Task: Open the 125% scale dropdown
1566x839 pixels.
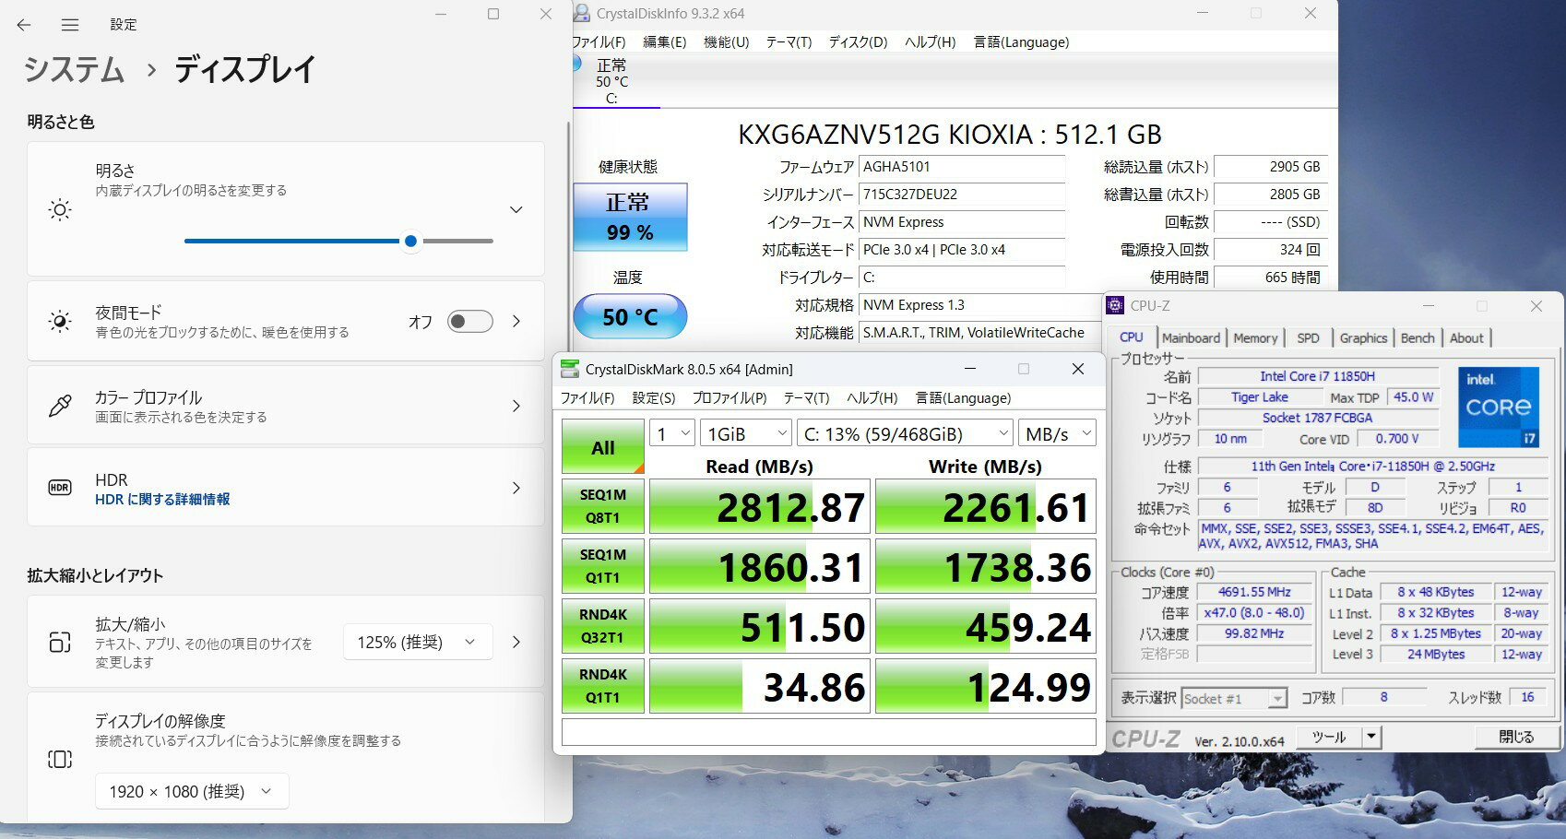Action: coord(417,642)
